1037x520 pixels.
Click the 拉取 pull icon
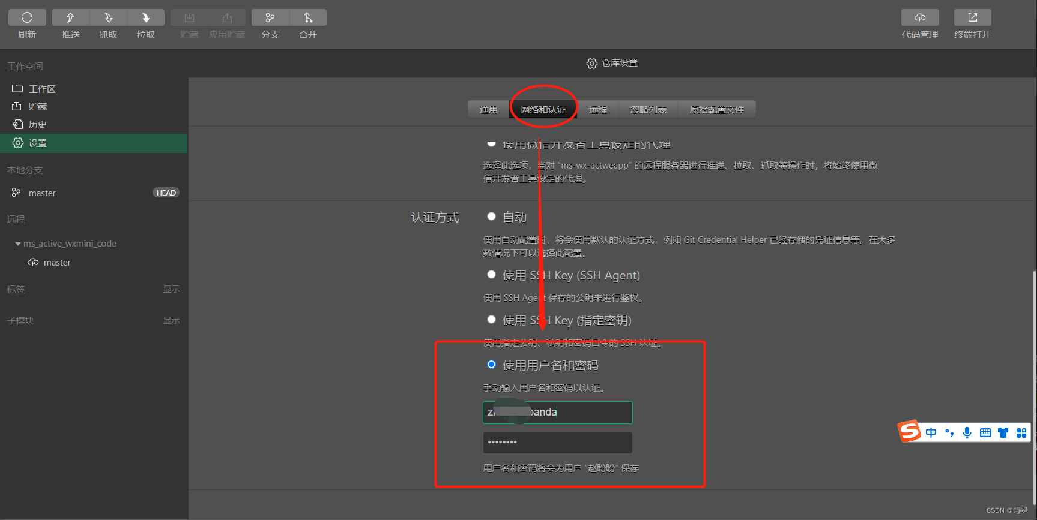point(146,17)
